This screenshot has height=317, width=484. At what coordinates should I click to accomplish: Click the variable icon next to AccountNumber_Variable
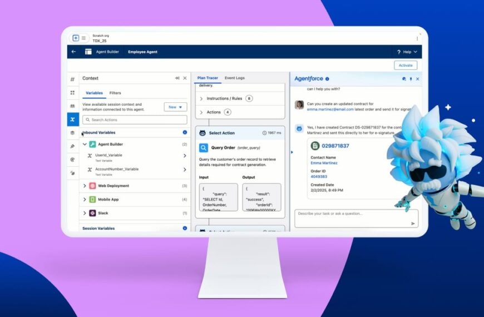tap(90, 170)
